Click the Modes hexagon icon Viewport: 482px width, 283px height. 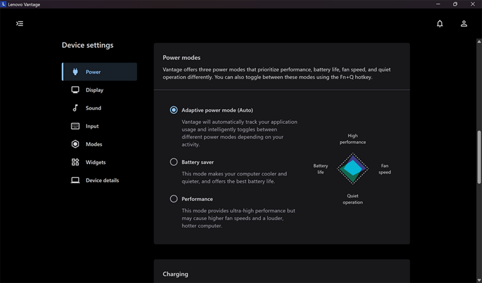point(75,144)
